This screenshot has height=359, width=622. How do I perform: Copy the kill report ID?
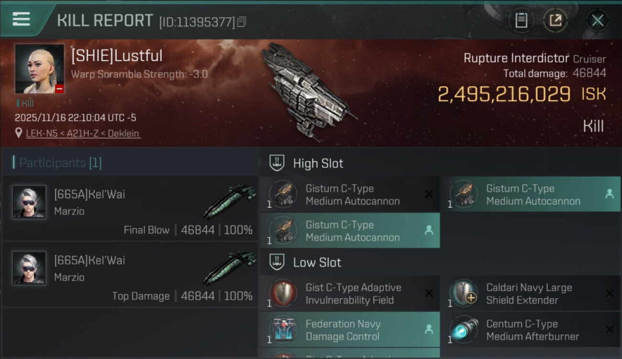point(242,22)
